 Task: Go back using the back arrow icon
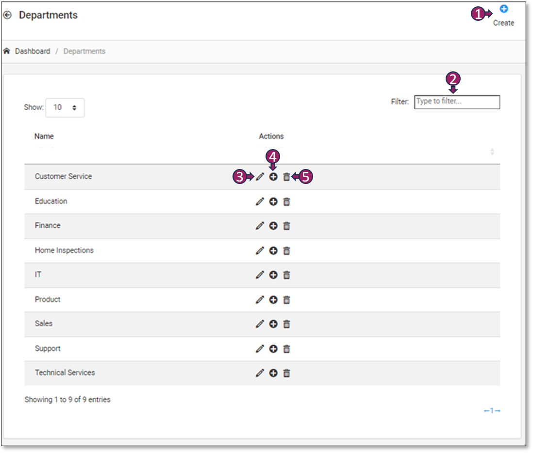coord(7,15)
